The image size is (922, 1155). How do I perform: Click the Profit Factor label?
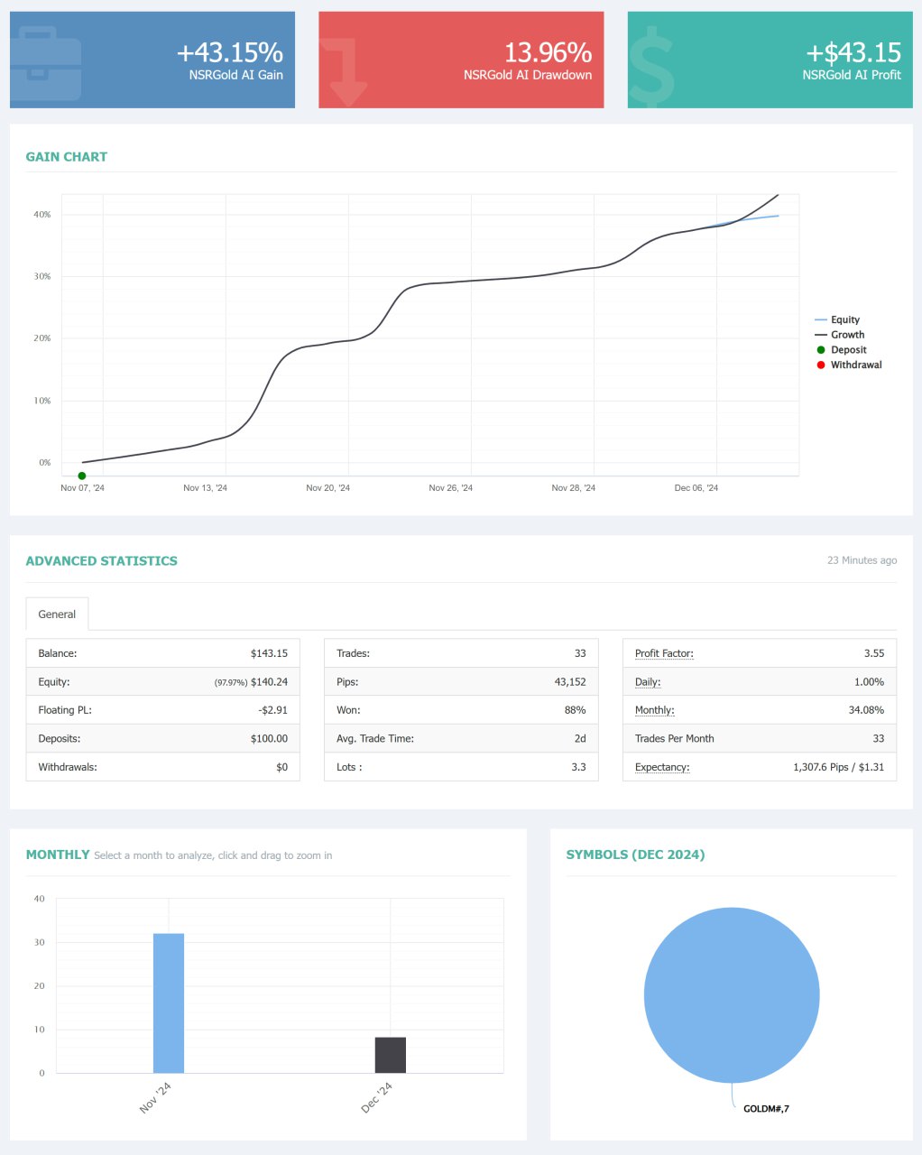pos(664,653)
